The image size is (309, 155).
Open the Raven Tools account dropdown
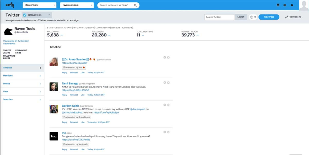click(39, 5)
